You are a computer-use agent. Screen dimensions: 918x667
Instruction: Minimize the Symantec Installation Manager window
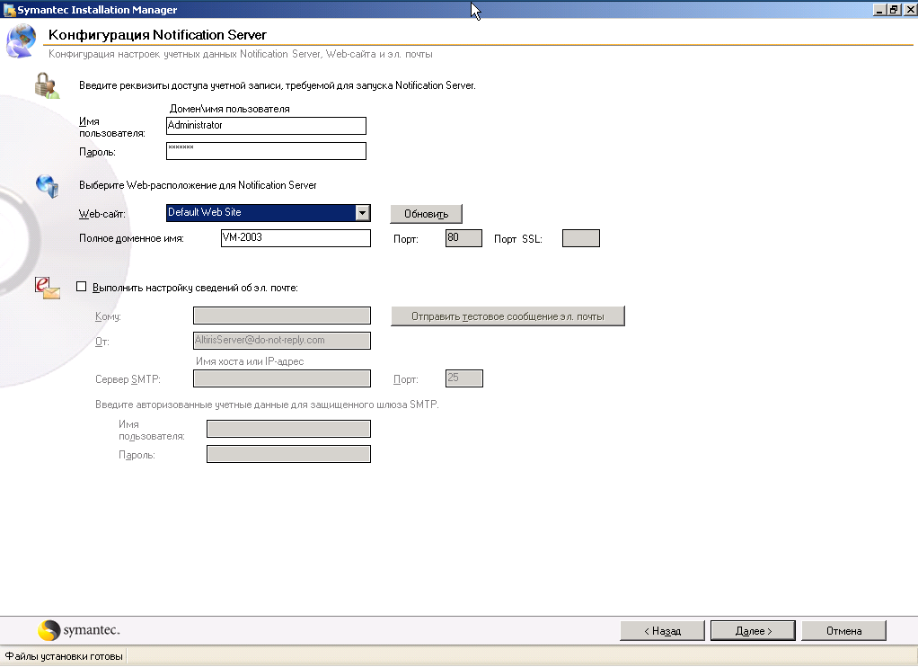pyautogui.click(x=879, y=9)
